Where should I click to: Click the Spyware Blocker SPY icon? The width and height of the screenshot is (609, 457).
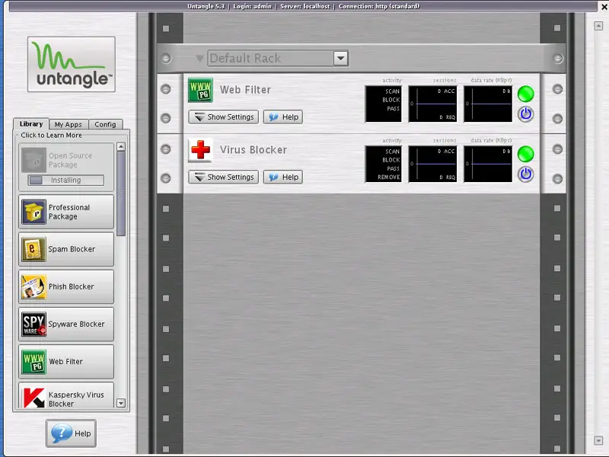tap(33, 324)
